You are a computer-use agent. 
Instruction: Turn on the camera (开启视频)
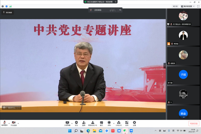[x=14, y=123]
